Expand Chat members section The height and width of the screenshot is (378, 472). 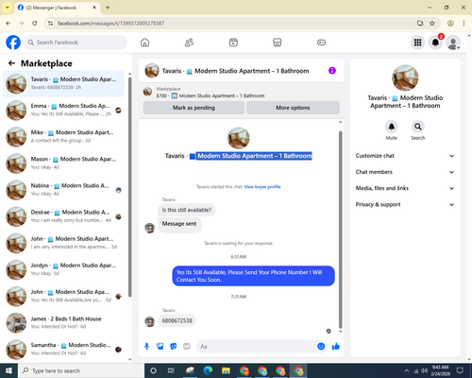point(405,172)
